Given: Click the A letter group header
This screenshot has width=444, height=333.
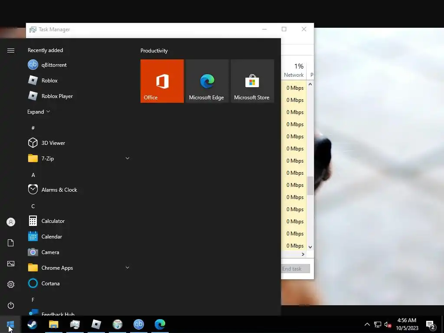Looking at the screenshot, I should point(33,175).
